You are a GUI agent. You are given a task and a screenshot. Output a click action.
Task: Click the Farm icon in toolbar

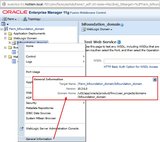(x=4, y=19)
